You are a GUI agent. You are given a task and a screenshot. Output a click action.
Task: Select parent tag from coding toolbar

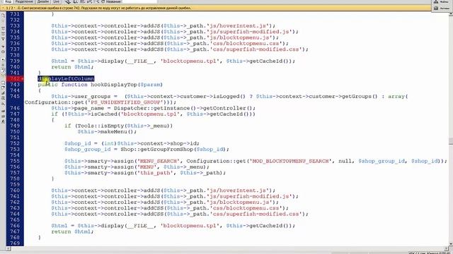[3, 46]
